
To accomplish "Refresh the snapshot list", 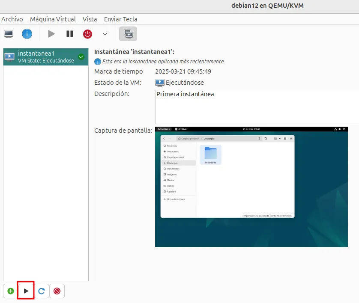I will (42, 291).
